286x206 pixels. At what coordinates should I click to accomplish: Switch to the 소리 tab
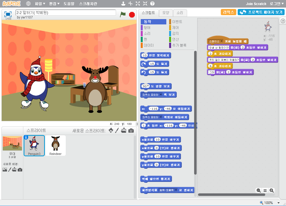click(x=180, y=13)
